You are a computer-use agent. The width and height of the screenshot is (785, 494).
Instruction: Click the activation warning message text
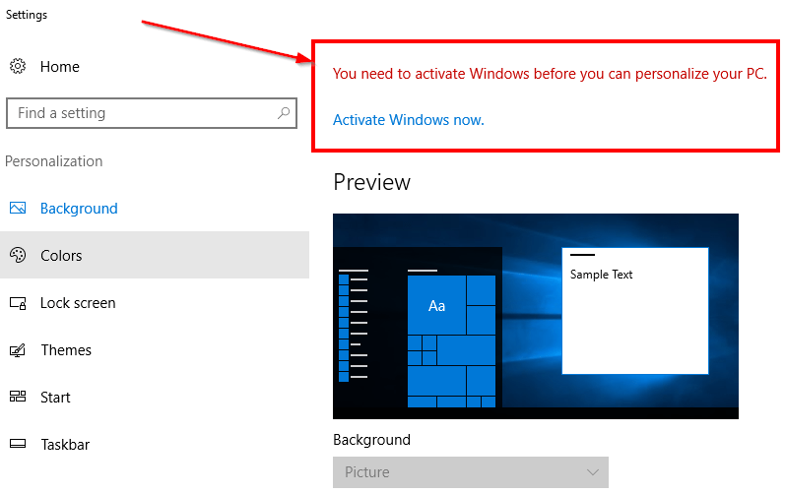(x=550, y=74)
